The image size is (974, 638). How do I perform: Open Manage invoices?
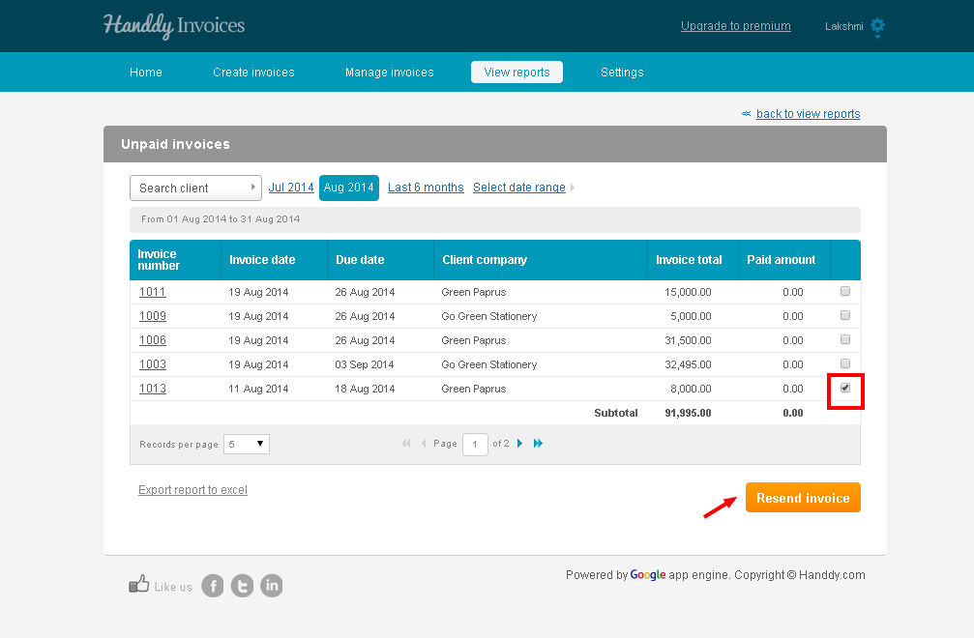click(390, 72)
